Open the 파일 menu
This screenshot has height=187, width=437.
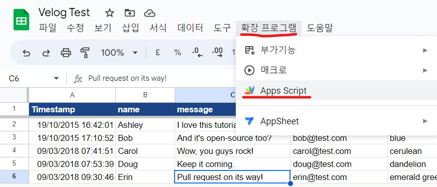point(47,28)
